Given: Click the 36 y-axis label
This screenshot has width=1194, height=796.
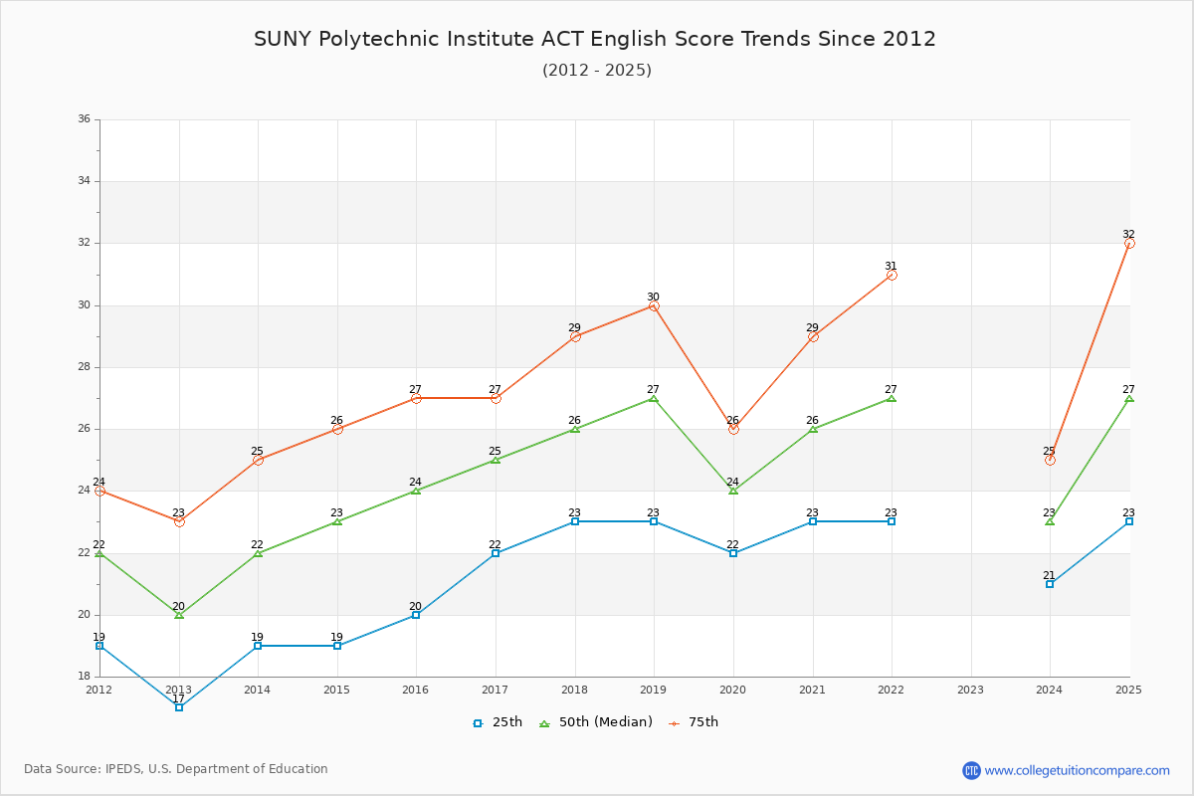Looking at the screenshot, I should (84, 119).
